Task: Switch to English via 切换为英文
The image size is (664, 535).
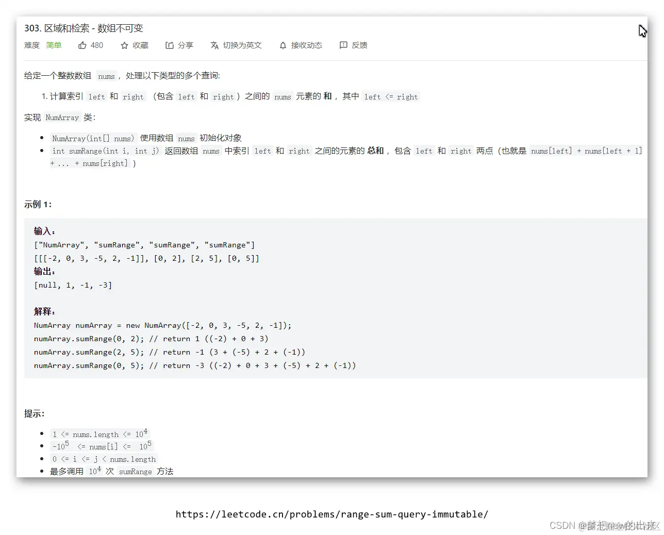Action: 242,45
